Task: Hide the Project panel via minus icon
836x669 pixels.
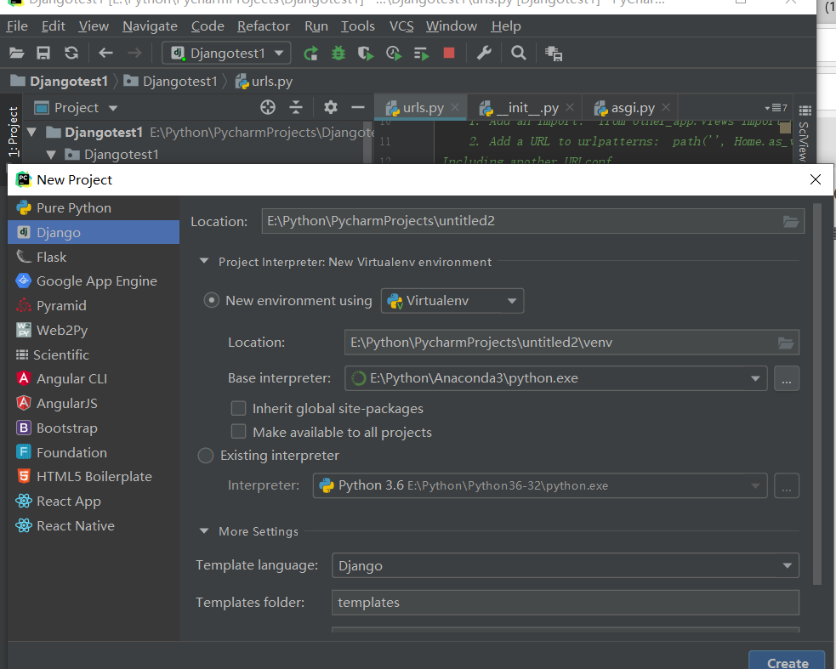Action: (358, 108)
